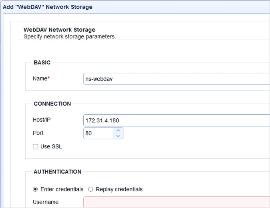Select the Replay credentials radio button

91,189
